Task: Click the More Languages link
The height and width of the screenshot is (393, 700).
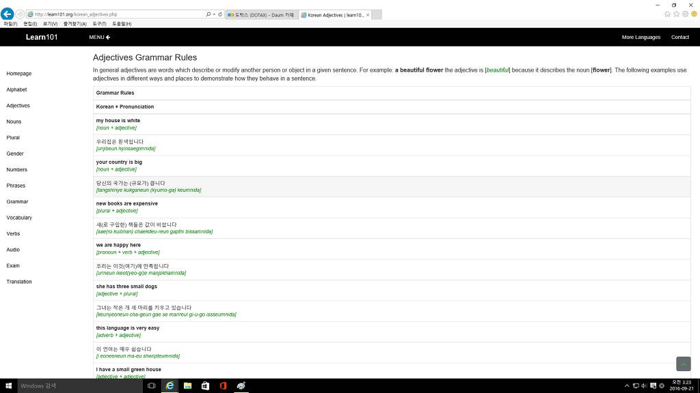Action: pyautogui.click(x=641, y=37)
